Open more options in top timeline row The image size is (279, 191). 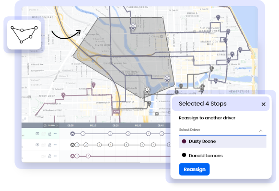click(55, 133)
